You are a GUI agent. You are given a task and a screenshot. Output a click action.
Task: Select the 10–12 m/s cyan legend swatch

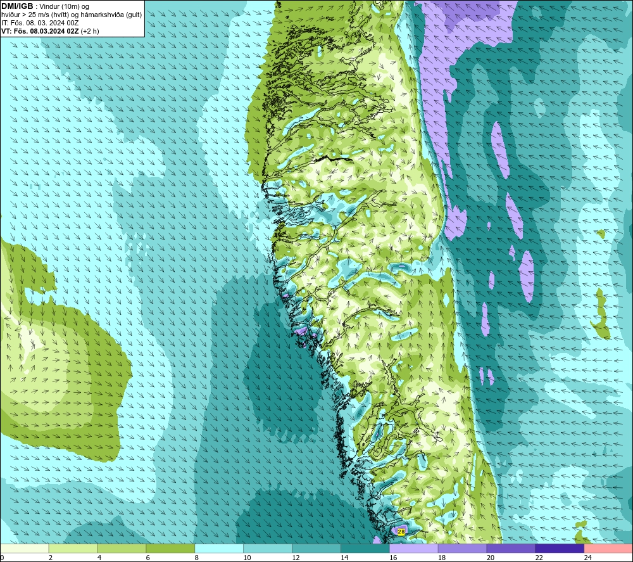tap(268, 549)
